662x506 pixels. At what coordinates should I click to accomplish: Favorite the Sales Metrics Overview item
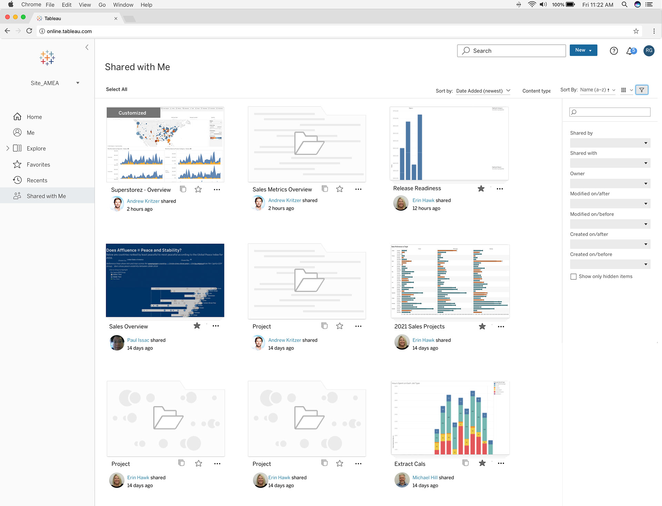tap(340, 189)
